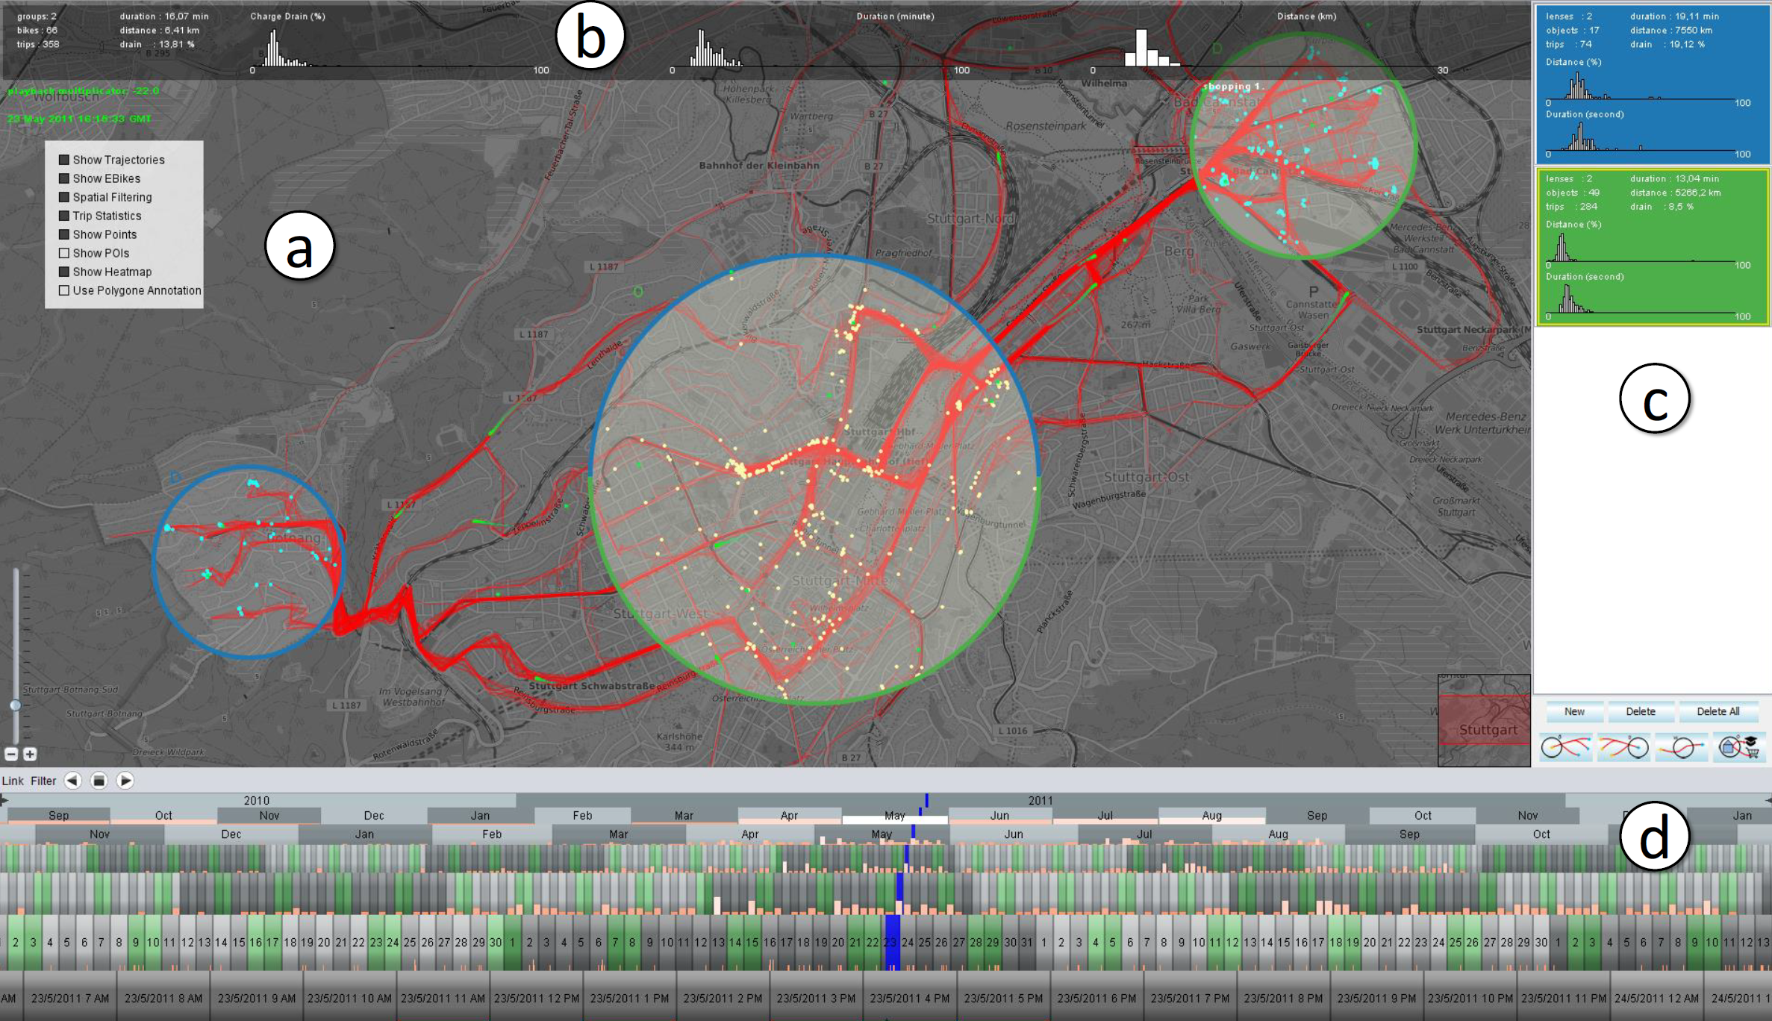The image size is (1772, 1021).
Task: Click the 2010 year label on timeline
Action: point(256,800)
